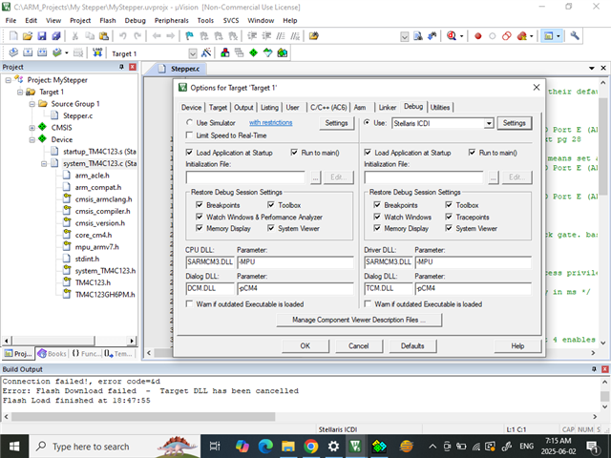The height and width of the screenshot is (458, 611).
Task: Uncheck Tracepoints in the right Restore Debug settings
Action: pos(450,217)
